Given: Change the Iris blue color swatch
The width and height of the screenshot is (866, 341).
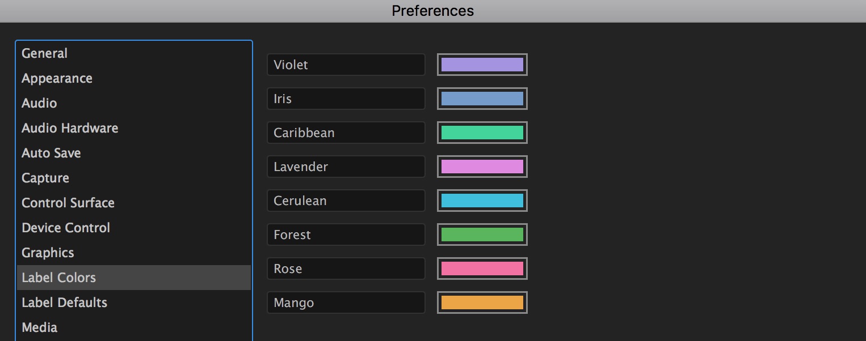Looking at the screenshot, I should pyautogui.click(x=482, y=99).
